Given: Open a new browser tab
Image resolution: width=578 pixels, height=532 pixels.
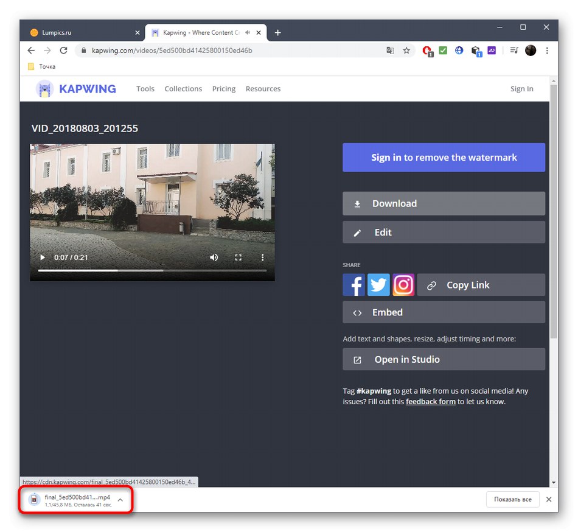Looking at the screenshot, I should pyautogui.click(x=278, y=33).
